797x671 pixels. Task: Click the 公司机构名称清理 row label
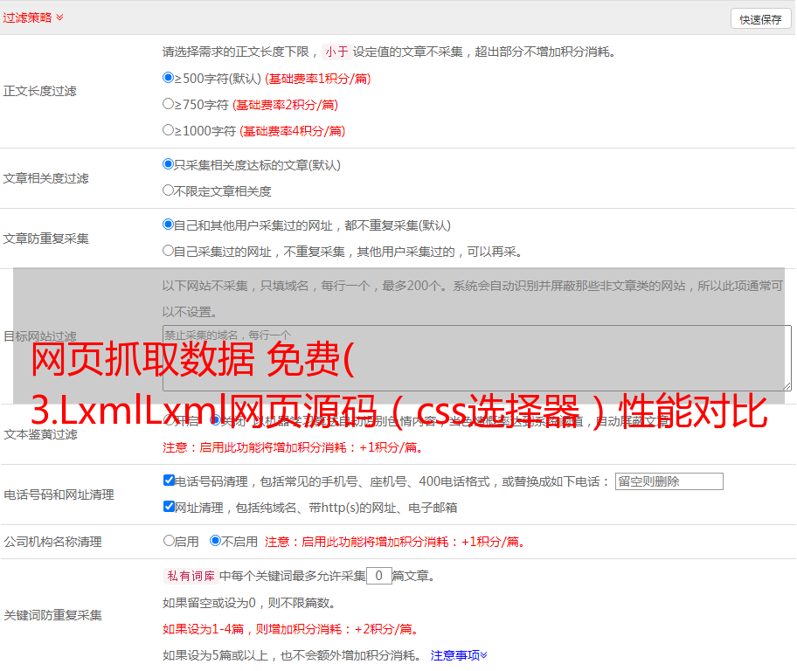(52, 542)
